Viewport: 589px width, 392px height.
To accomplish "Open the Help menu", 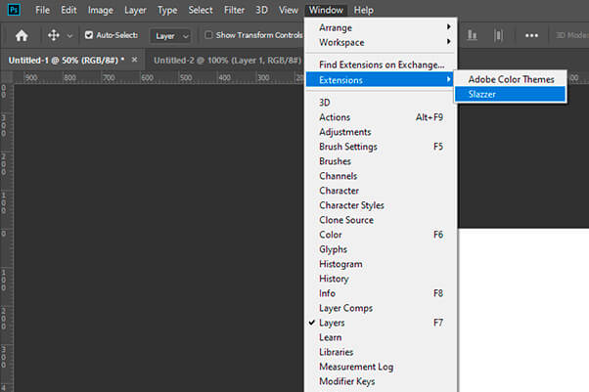I will click(x=363, y=10).
